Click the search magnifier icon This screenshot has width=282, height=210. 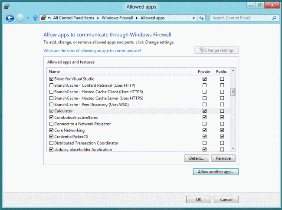[x=275, y=18]
